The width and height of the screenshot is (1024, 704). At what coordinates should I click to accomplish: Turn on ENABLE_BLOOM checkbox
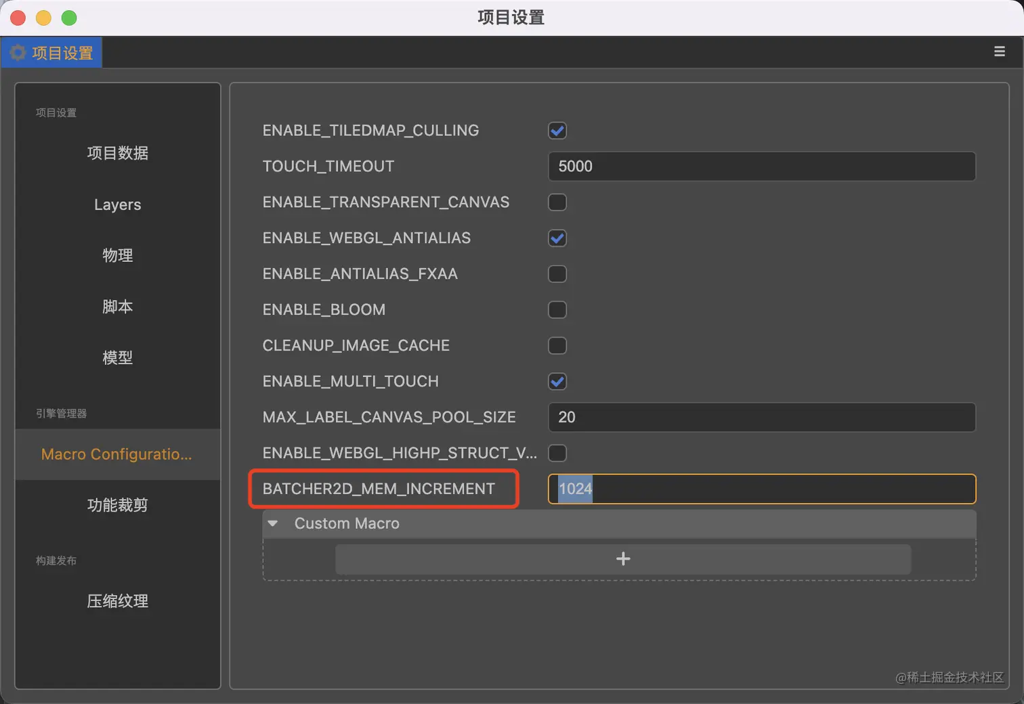click(557, 310)
